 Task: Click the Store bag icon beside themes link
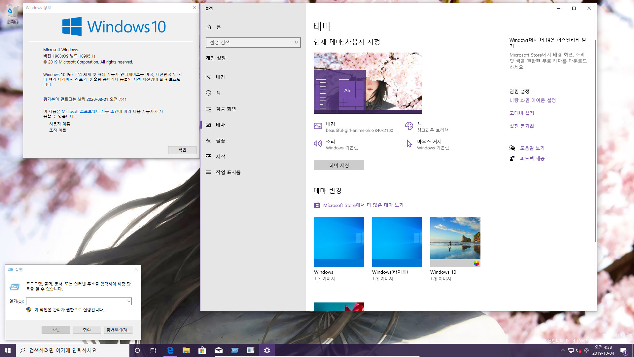click(x=317, y=205)
